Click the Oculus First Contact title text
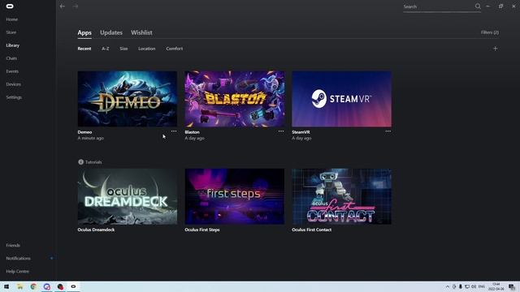Image resolution: width=520 pixels, height=292 pixels. pos(312,230)
